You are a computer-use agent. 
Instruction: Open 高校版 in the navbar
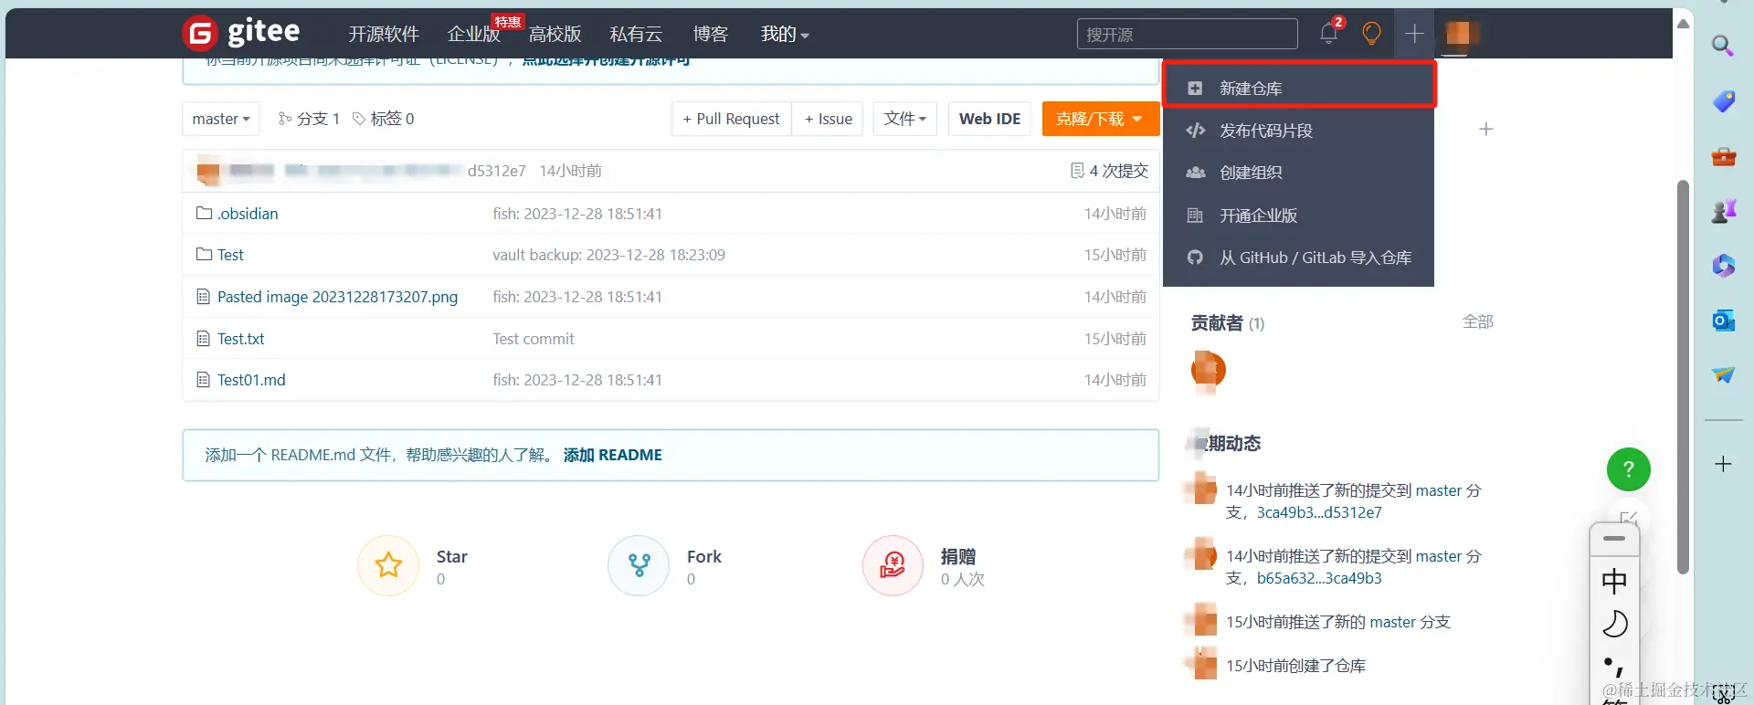555,34
